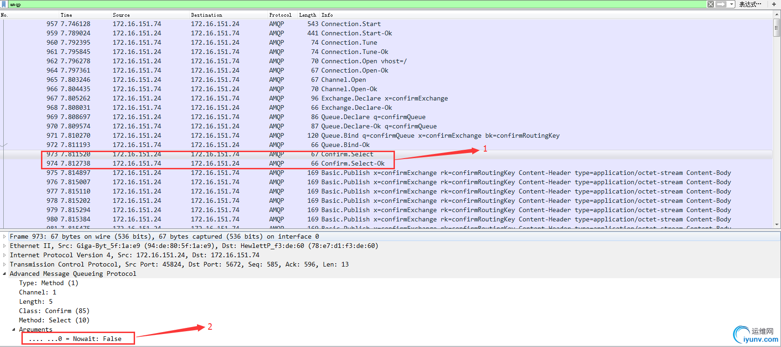Select packet 965 Channel.Open

click(387, 80)
